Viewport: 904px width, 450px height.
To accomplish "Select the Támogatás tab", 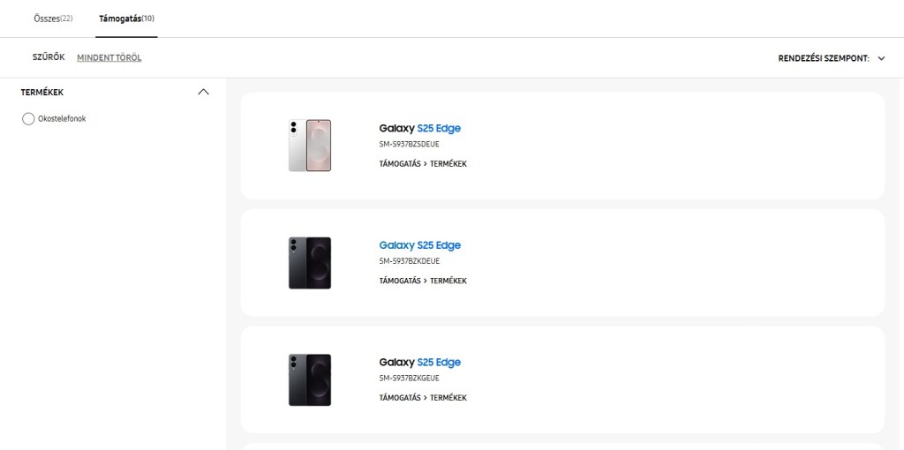I will click(126, 19).
